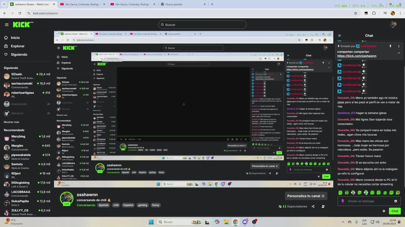Image resolution: width=405 pixels, height=227 pixels.
Task: Click the 'funny' tag
Action: click(156, 205)
